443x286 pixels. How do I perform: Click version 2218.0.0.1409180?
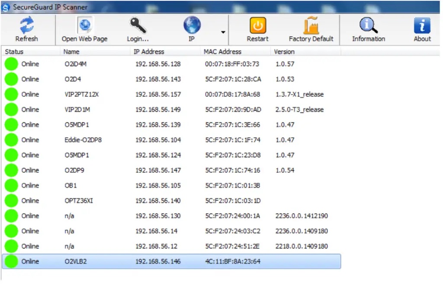[x=302, y=247]
